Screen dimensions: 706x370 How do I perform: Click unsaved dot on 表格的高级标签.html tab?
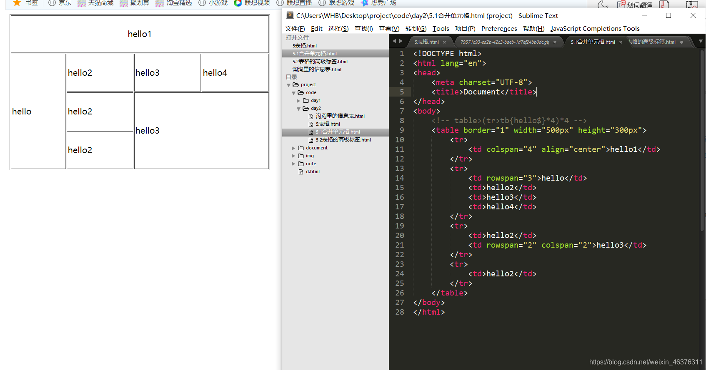tap(682, 42)
